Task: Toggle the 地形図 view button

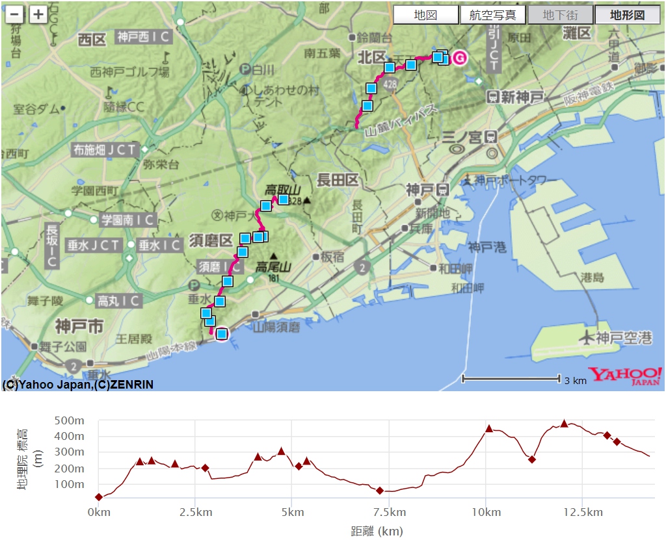Action: (x=626, y=14)
